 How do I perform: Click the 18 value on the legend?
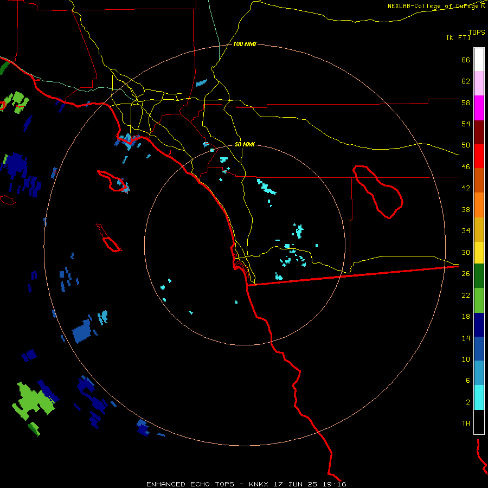(x=466, y=317)
